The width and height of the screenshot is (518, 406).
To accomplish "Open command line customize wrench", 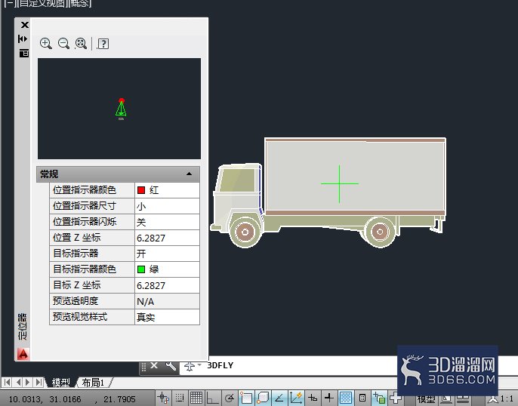I will [171, 366].
